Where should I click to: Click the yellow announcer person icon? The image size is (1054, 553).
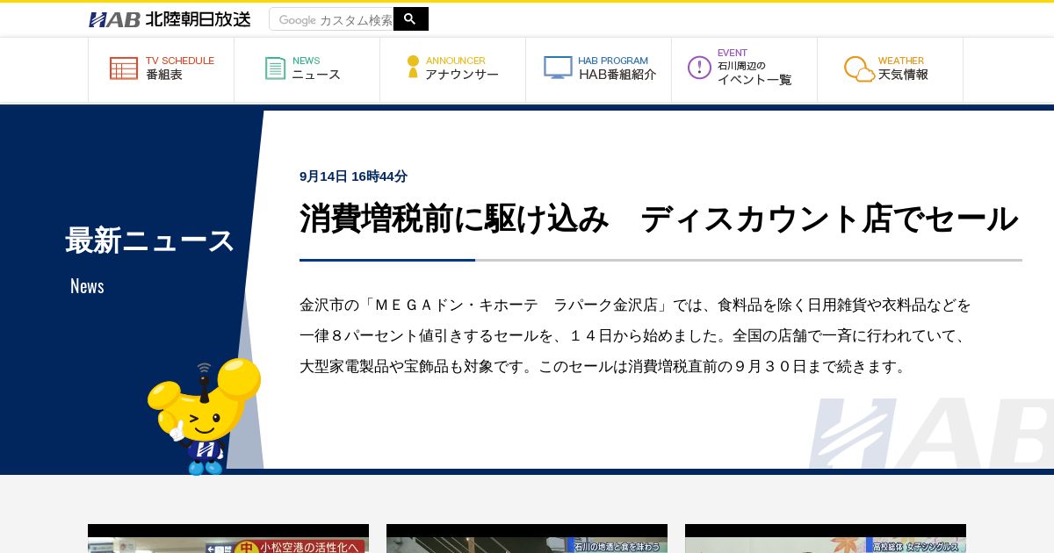pyautogui.click(x=413, y=68)
